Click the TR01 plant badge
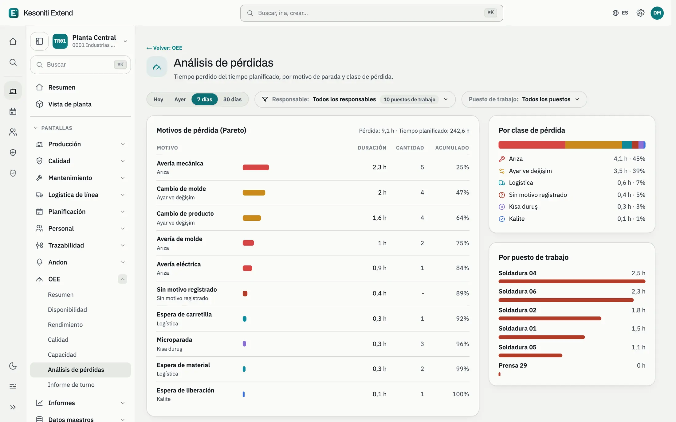The image size is (676, 422). [x=60, y=41]
